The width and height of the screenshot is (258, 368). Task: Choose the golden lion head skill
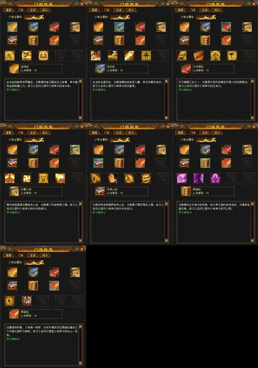point(182,56)
